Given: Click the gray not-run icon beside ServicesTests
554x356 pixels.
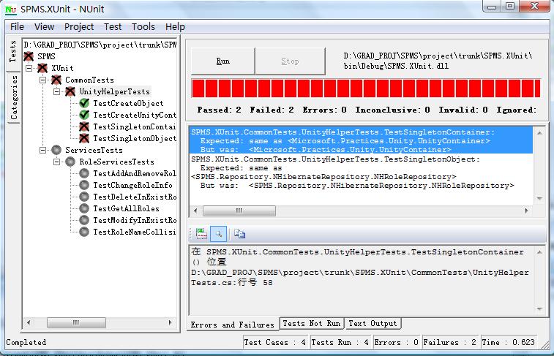Looking at the screenshot, I should click(x=56, y=150).
